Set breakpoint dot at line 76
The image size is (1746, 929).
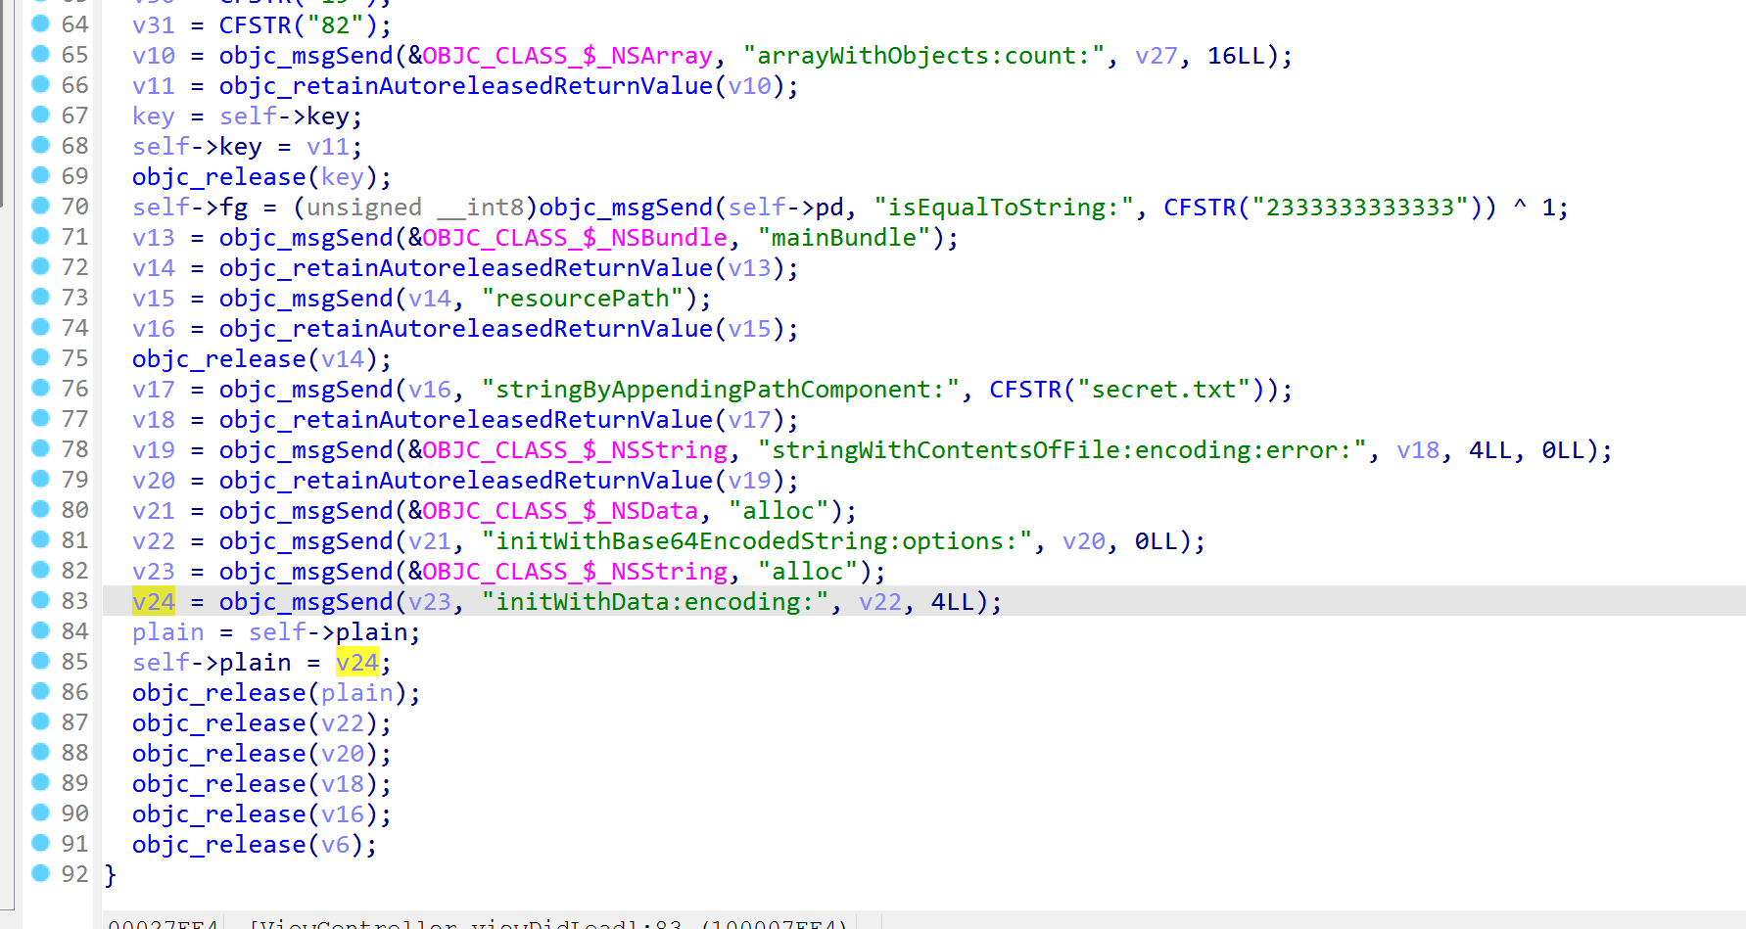click(x=40, y=388)
